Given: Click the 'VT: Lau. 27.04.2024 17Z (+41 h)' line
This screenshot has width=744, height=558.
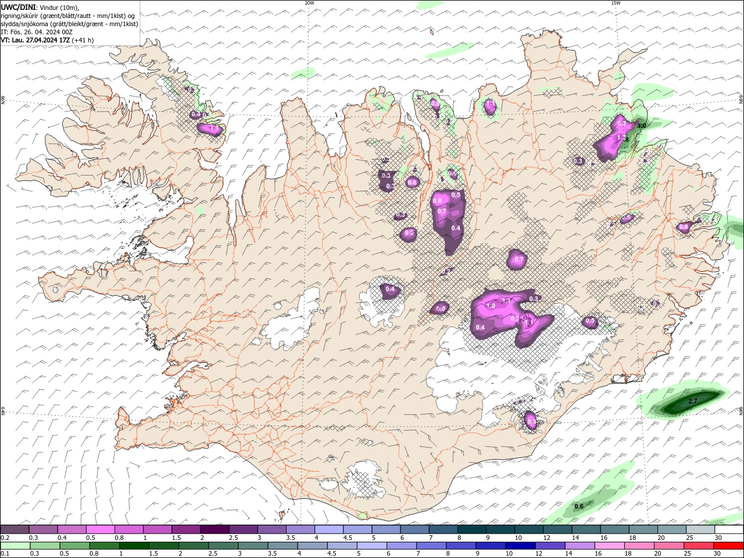Looking at the screenshot, I should 47,40.
